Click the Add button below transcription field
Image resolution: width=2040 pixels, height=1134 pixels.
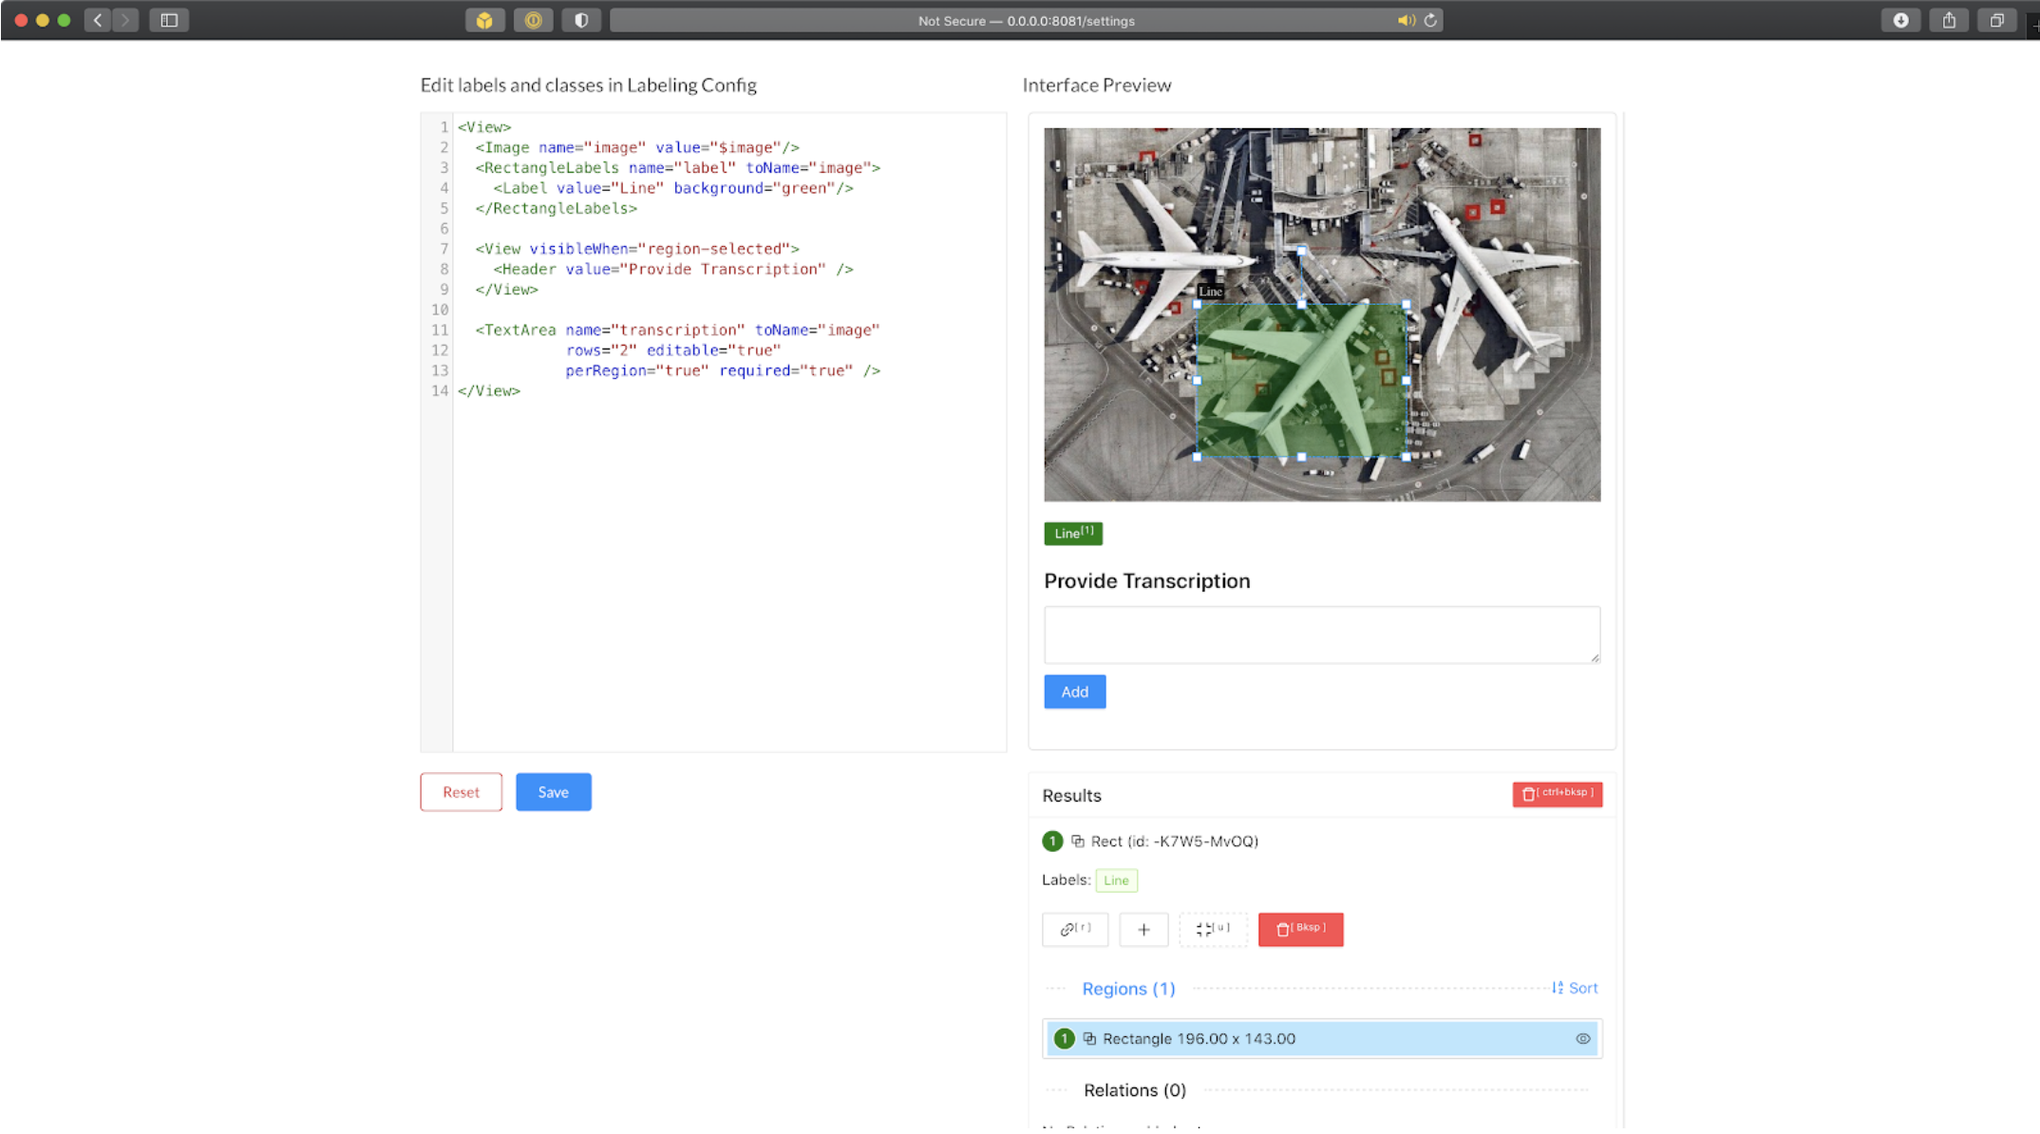point(1074,691)
